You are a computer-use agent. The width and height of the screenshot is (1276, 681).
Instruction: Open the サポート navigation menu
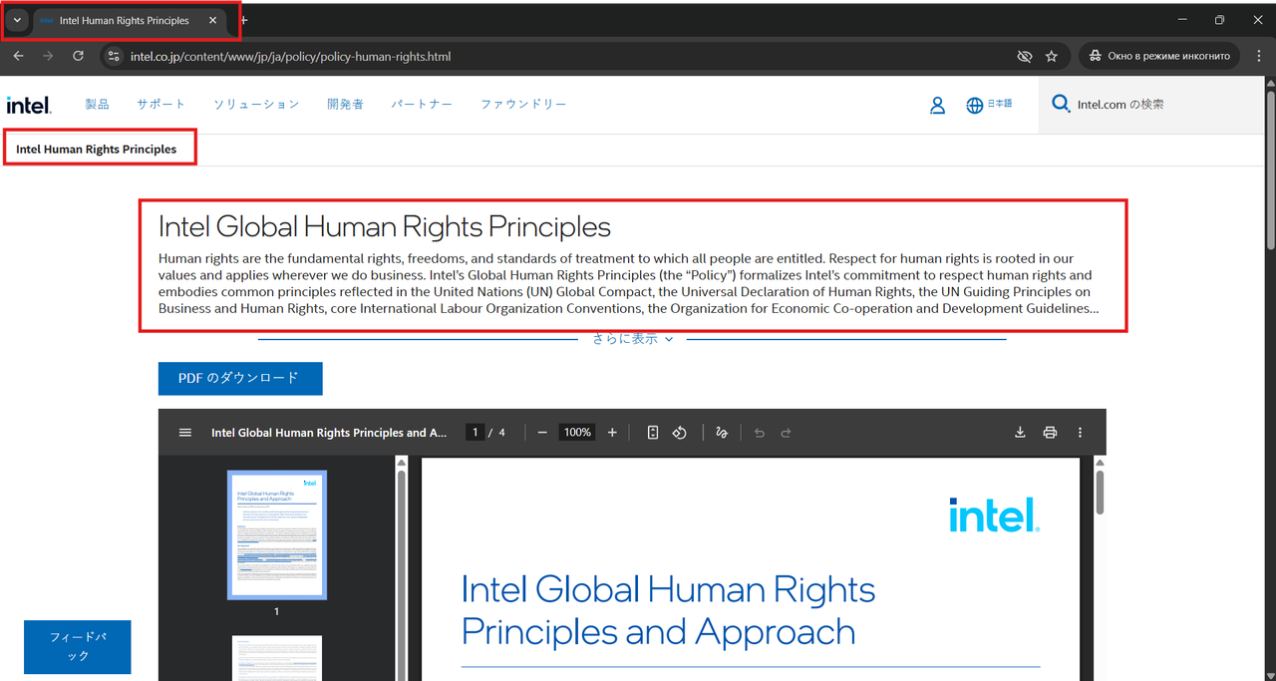(161, 105)
